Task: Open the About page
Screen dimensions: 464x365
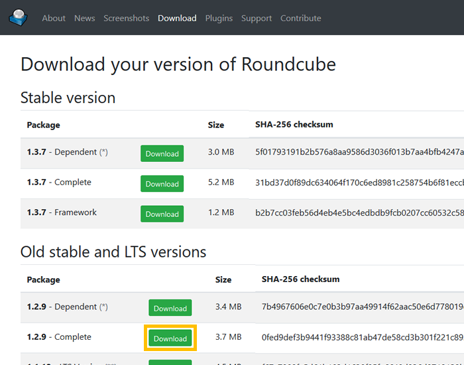Action: click(x=54, y=18)
